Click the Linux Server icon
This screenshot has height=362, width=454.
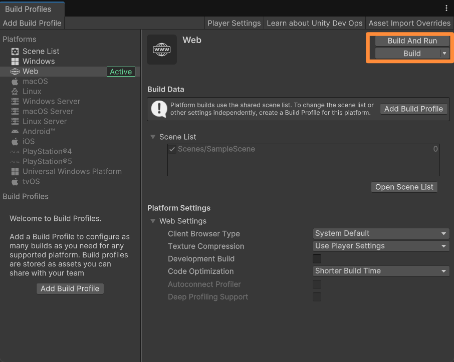(x=15, y=122)
